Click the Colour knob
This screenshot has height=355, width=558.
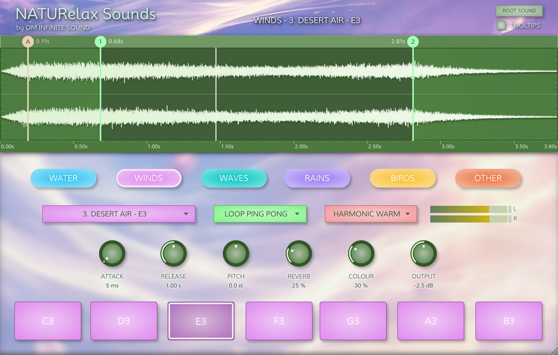pyautogui.click(x=361, y=254)
